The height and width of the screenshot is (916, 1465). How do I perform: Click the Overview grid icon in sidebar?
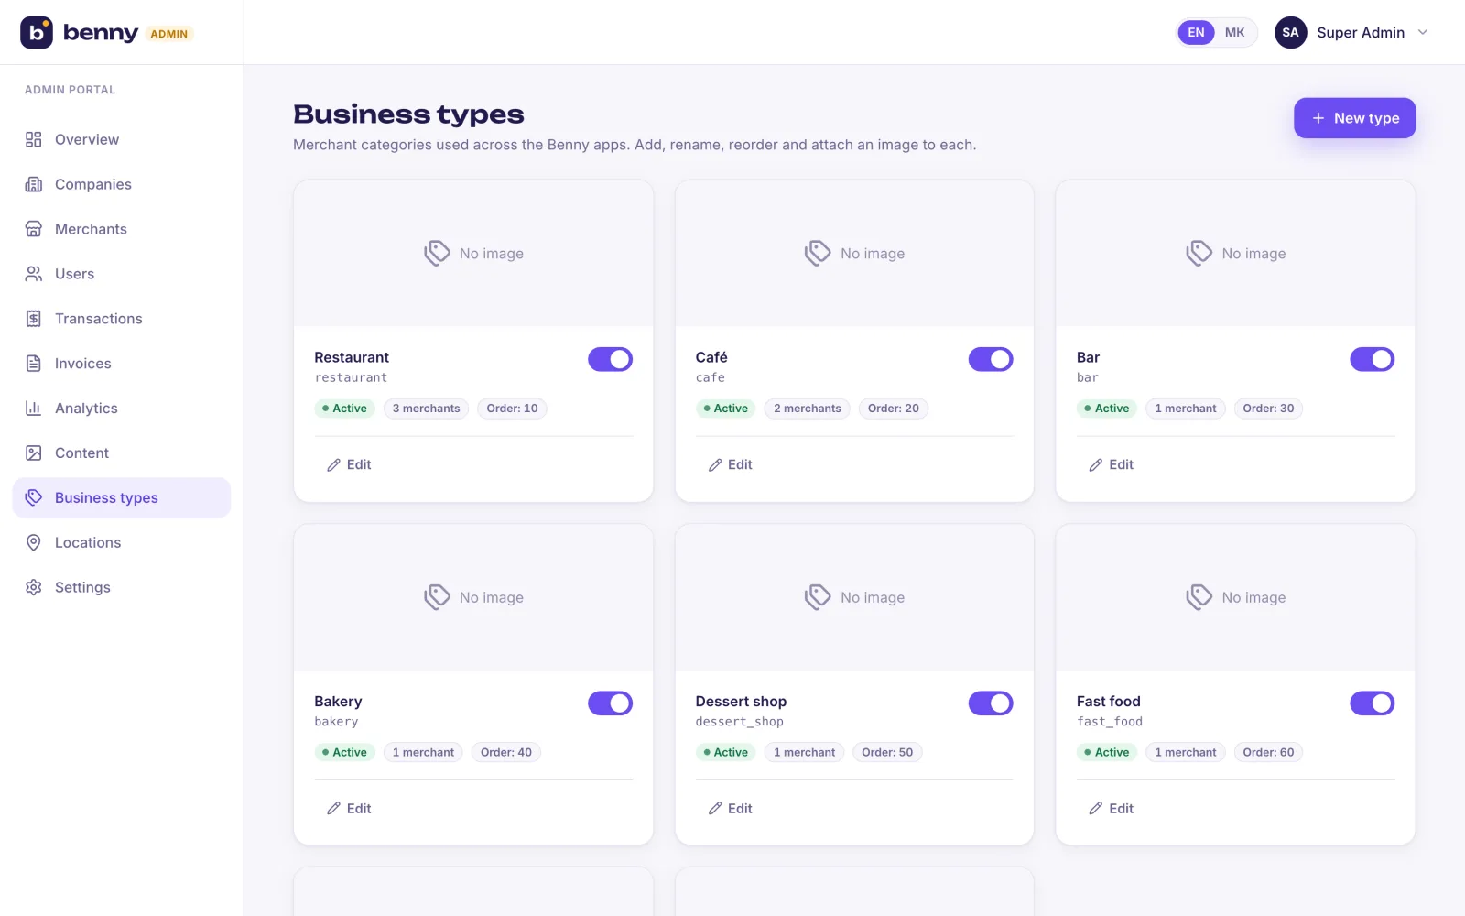click(34, 139)
